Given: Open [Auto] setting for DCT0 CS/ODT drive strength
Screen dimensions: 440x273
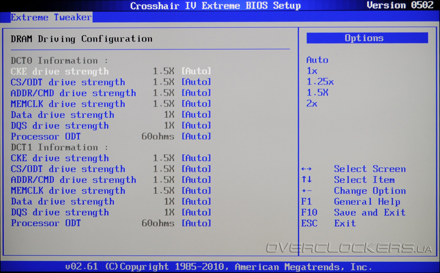Looking at the screenshot, I should click(196, 82).
